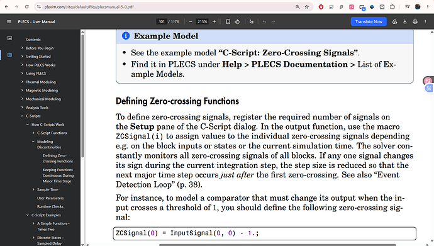The width and height of the screenshot is (434, 246).
Task: Activate the PDF draw annotation tool
Action: 252,21
